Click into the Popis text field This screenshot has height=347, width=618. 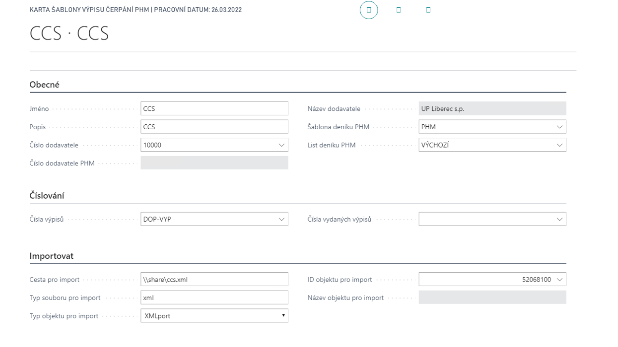214,127
